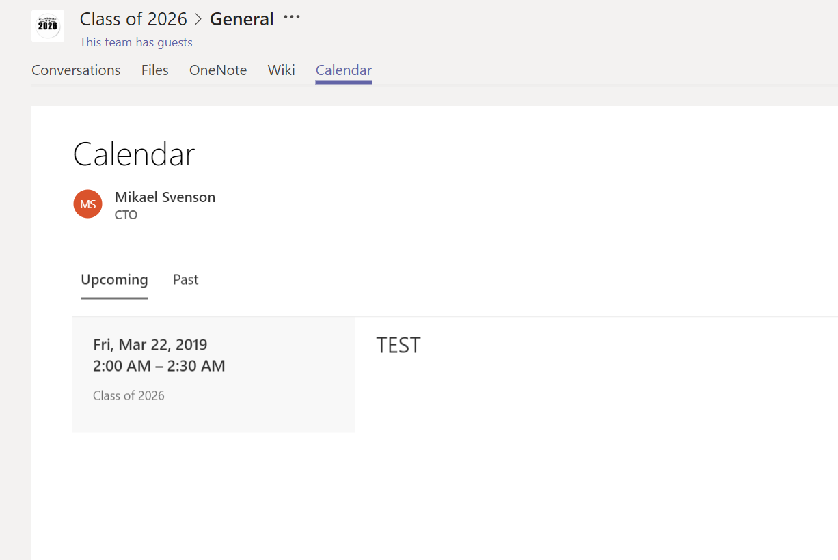Click the event card dated Fri, Mar 22, 2019

213,374
